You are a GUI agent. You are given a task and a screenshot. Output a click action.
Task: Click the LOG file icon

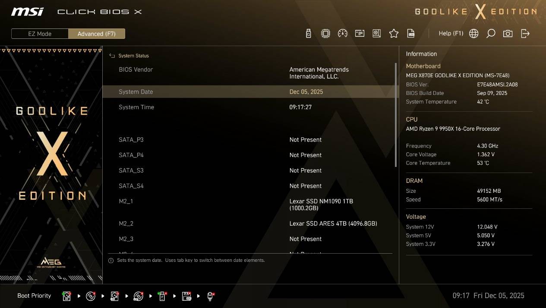click(411, 34)
